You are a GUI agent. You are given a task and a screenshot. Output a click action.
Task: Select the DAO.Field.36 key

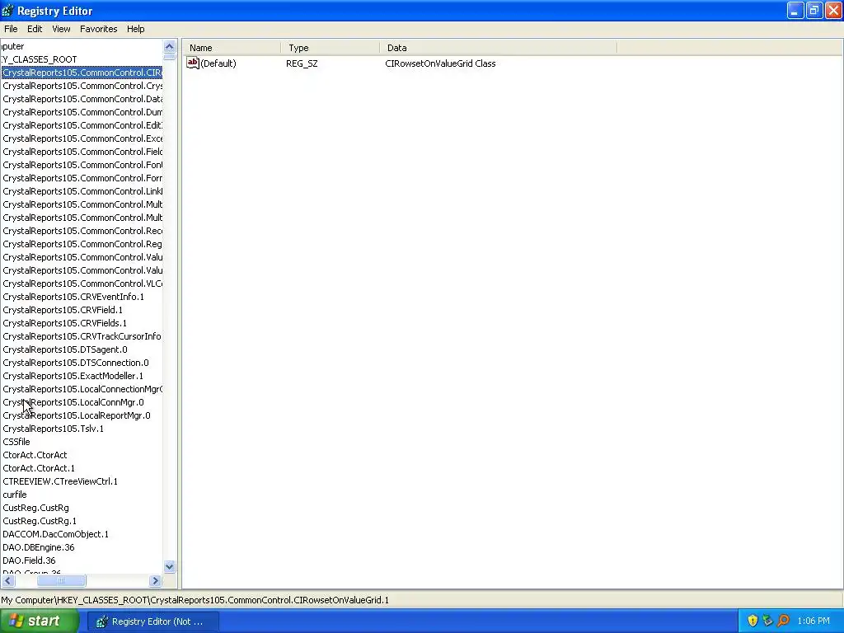click(x=29, y=560)
